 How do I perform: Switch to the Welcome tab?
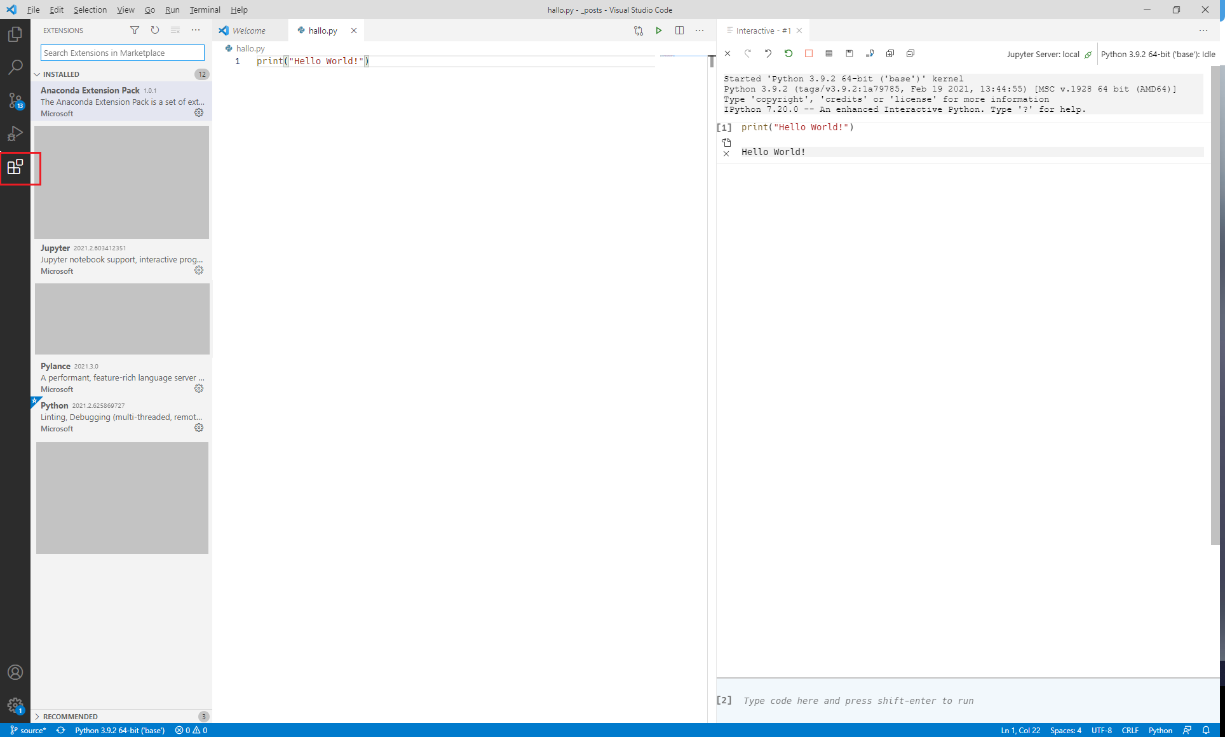tap(248, 30)
